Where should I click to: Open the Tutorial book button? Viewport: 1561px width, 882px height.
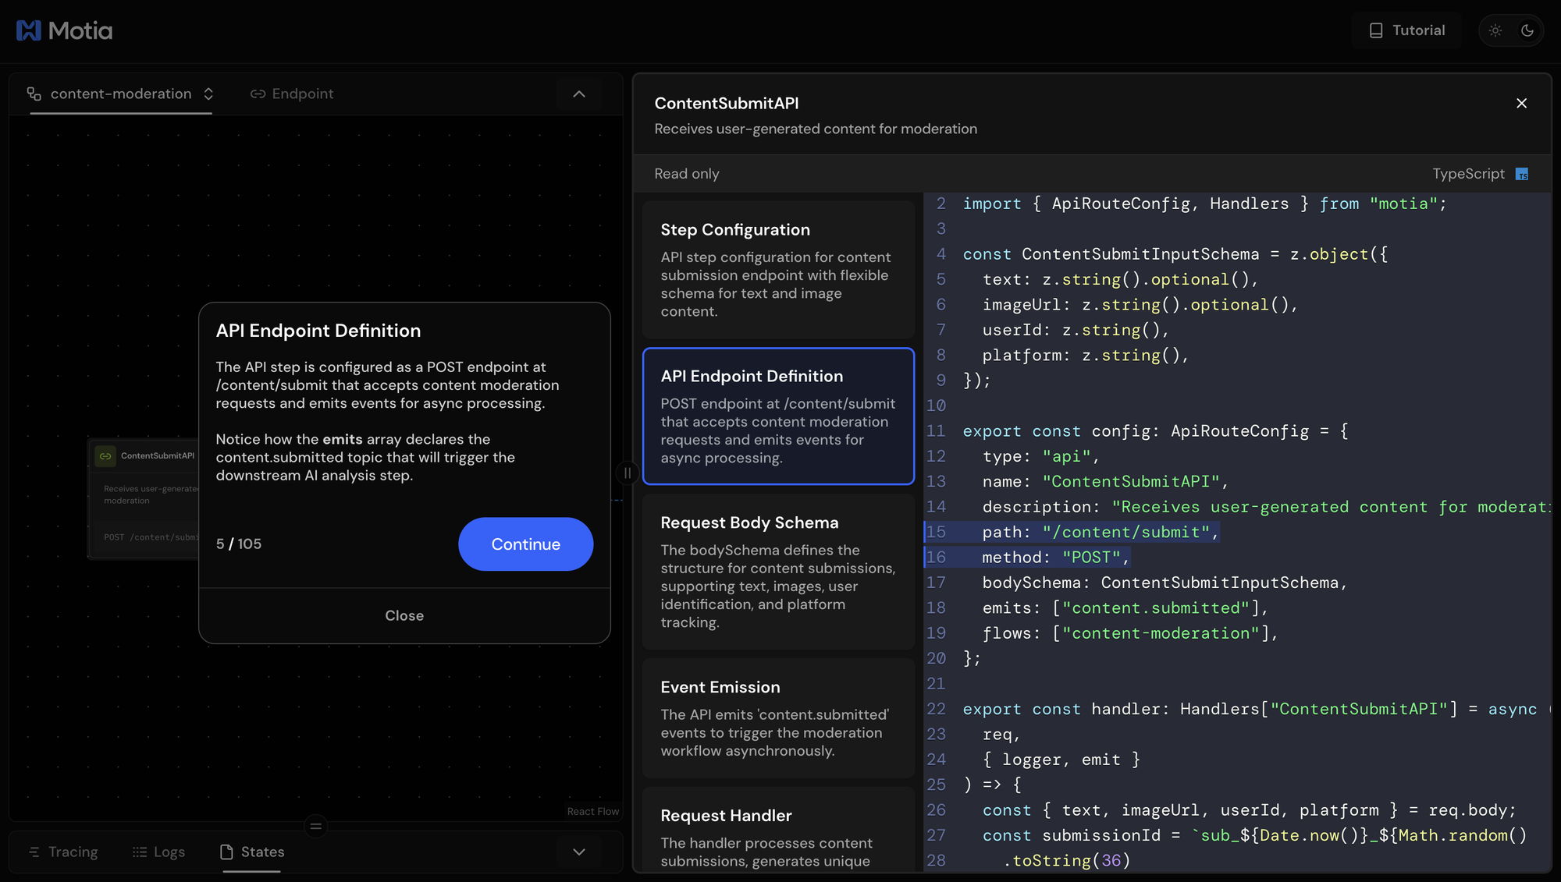click(1406, 30)
